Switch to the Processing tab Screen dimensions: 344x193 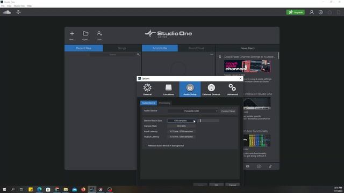(164, 103)
